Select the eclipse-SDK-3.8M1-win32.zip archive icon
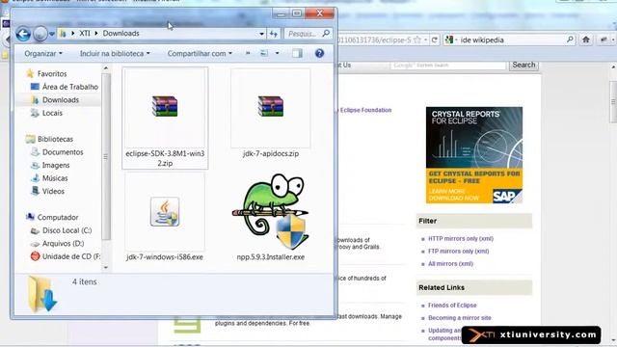Screen dimensions: 617x347 pos(165,106)
